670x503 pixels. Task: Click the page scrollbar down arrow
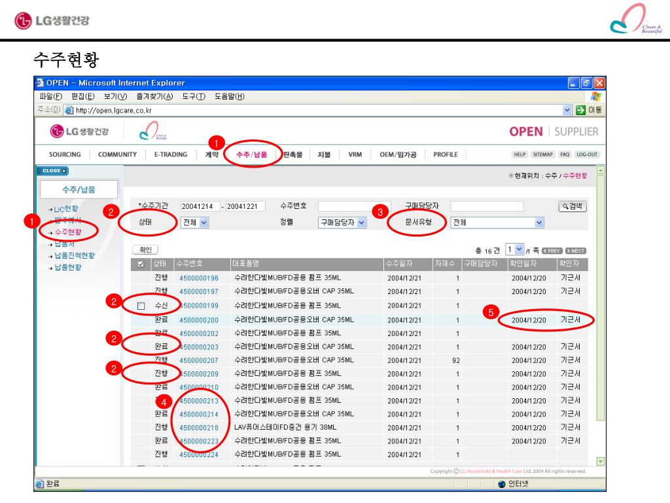(x=601, y=461)
